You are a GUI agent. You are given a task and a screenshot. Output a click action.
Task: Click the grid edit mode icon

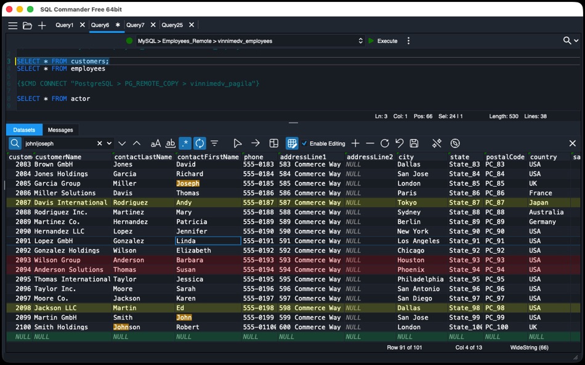pos(292,143)
